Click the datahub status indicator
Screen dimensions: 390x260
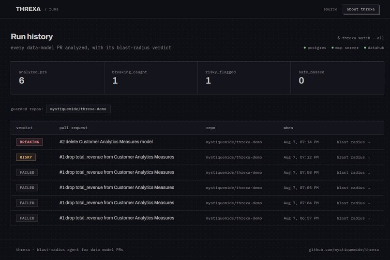click(x=374, y=48)
